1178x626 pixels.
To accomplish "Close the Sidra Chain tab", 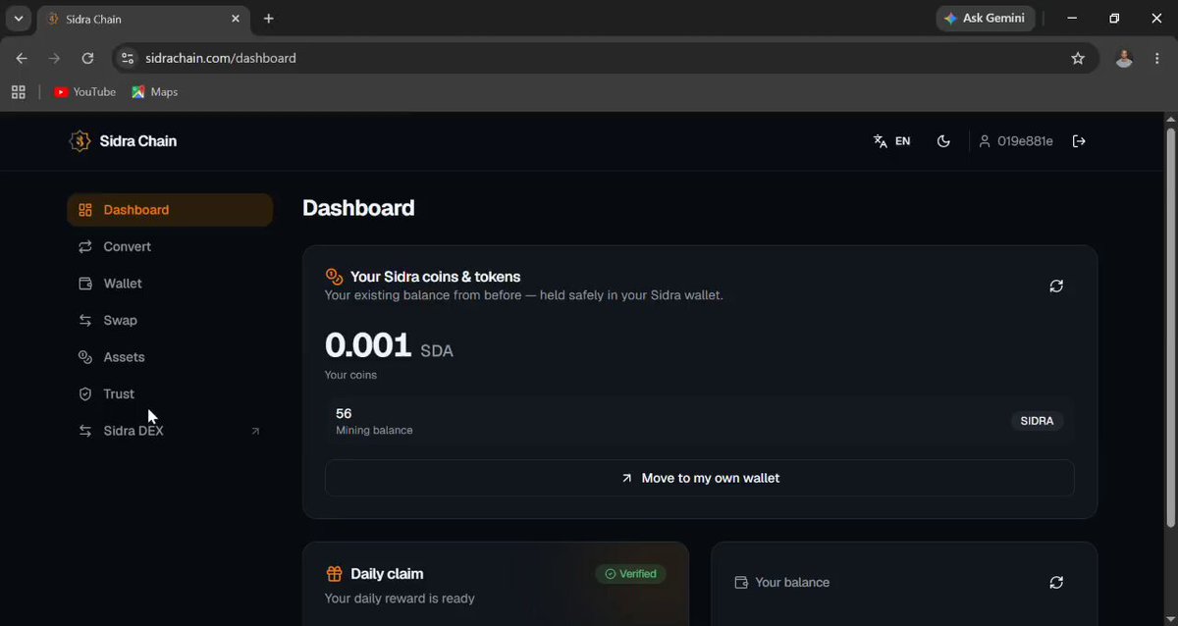I will coord(236,19).
